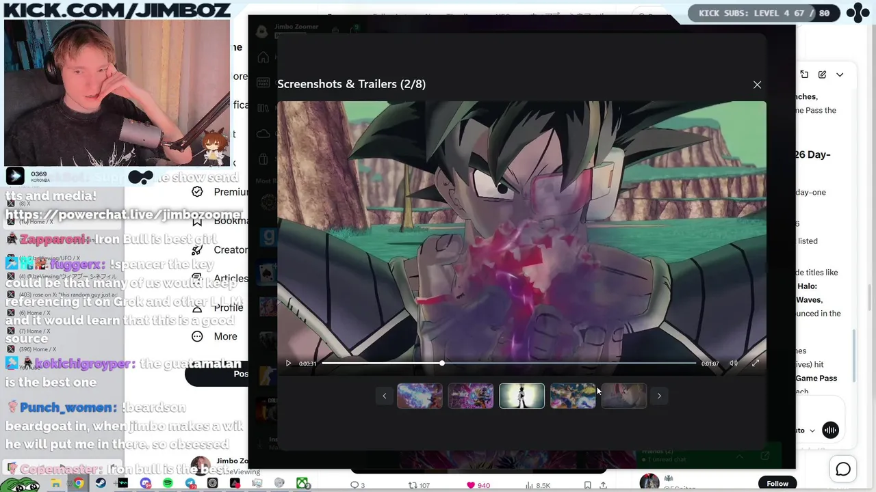
Task: Open the floating chat bubble button
Action: pyautogui.click(x=843, y=469)
